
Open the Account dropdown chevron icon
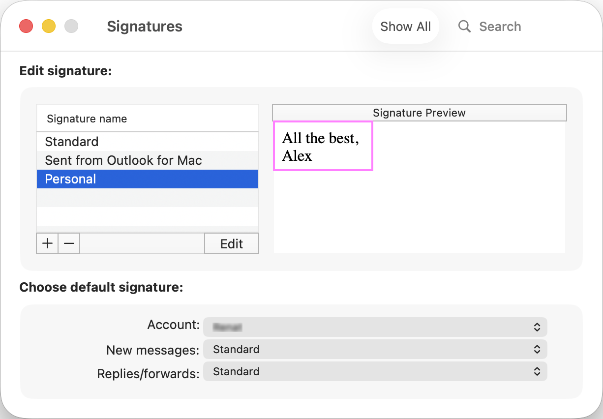point(538,327)
